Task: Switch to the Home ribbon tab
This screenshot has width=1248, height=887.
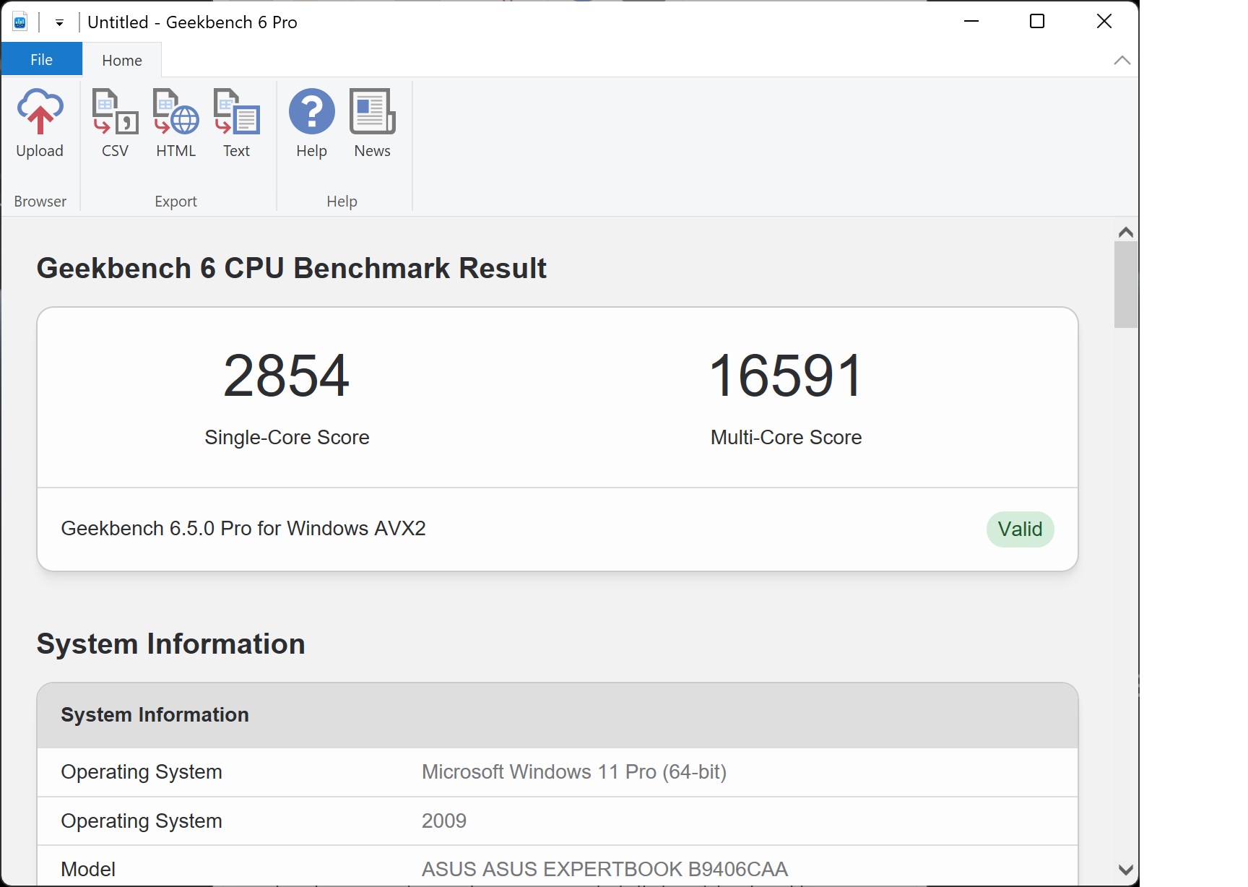Action: point(121,61)
